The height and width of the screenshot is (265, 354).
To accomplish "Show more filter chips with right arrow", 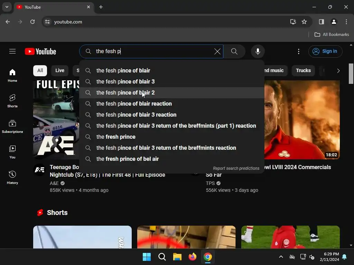I will tap(338, 71).
